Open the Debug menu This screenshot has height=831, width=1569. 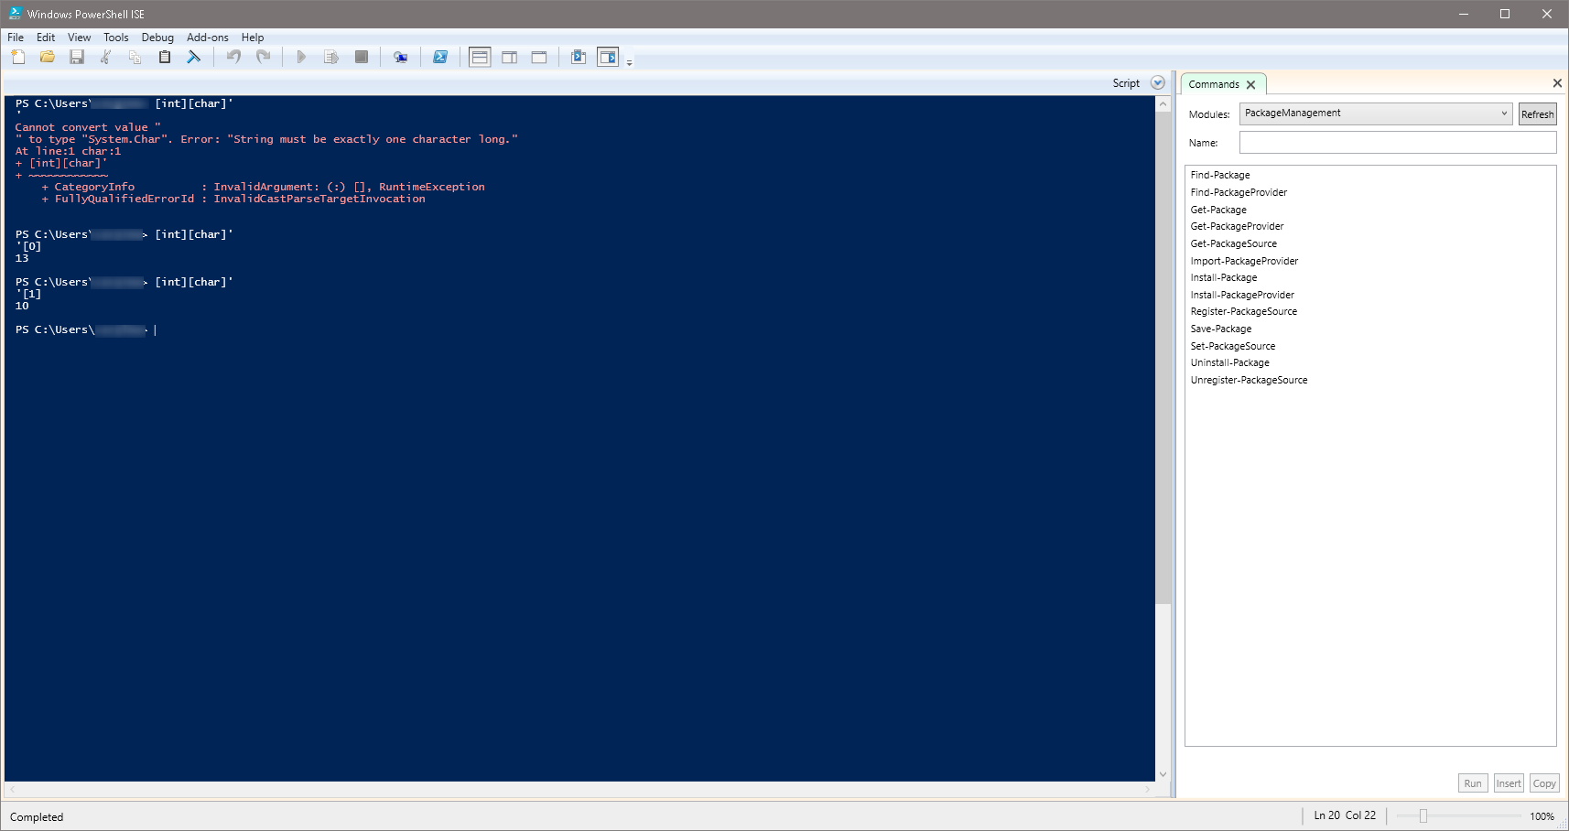tap(157, 38)
